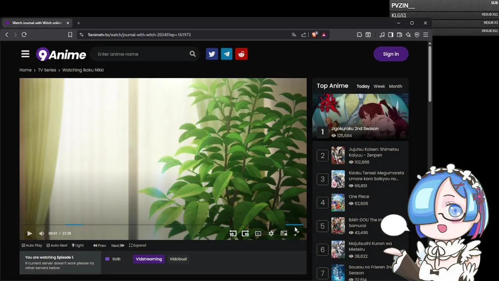Click the Sign in button
The width and height of the screenshot is (499, 281).
pyautogui.click(x=391, y=54)
